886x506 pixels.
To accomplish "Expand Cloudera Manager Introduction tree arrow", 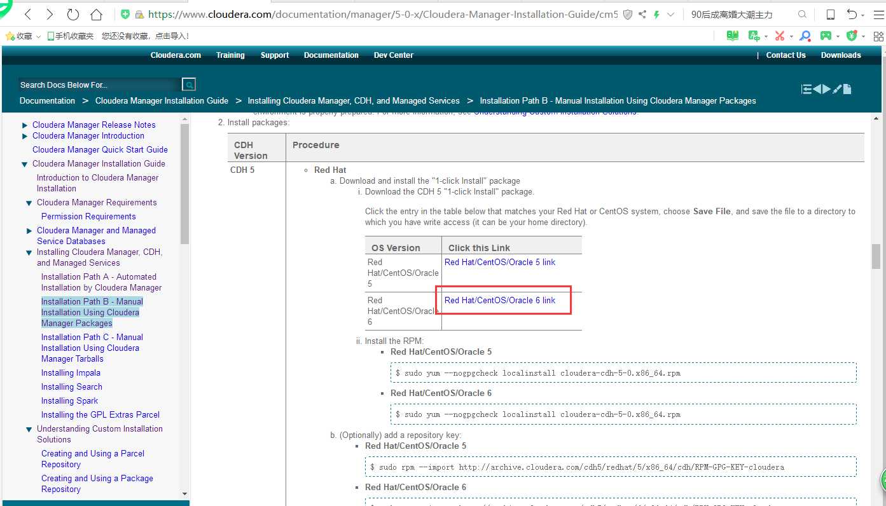I will pos(25,136).
